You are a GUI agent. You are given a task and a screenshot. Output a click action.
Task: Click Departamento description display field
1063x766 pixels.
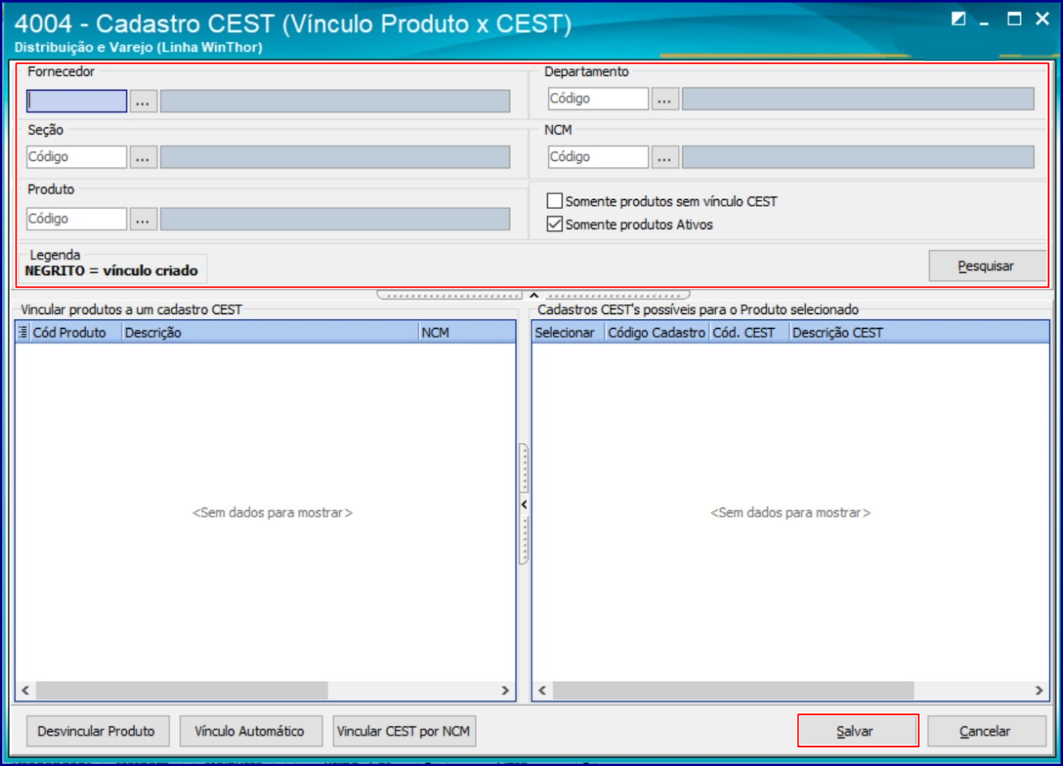point(858,98)
